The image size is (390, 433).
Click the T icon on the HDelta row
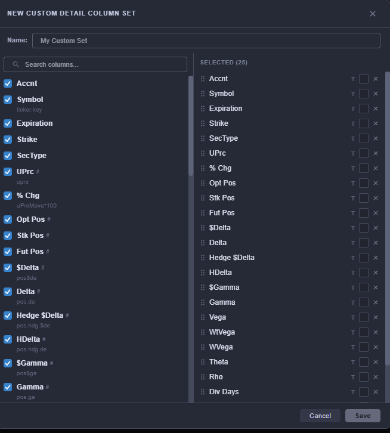353,273
